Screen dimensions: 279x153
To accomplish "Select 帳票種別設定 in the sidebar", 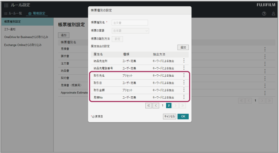I will tap(27, 22).
